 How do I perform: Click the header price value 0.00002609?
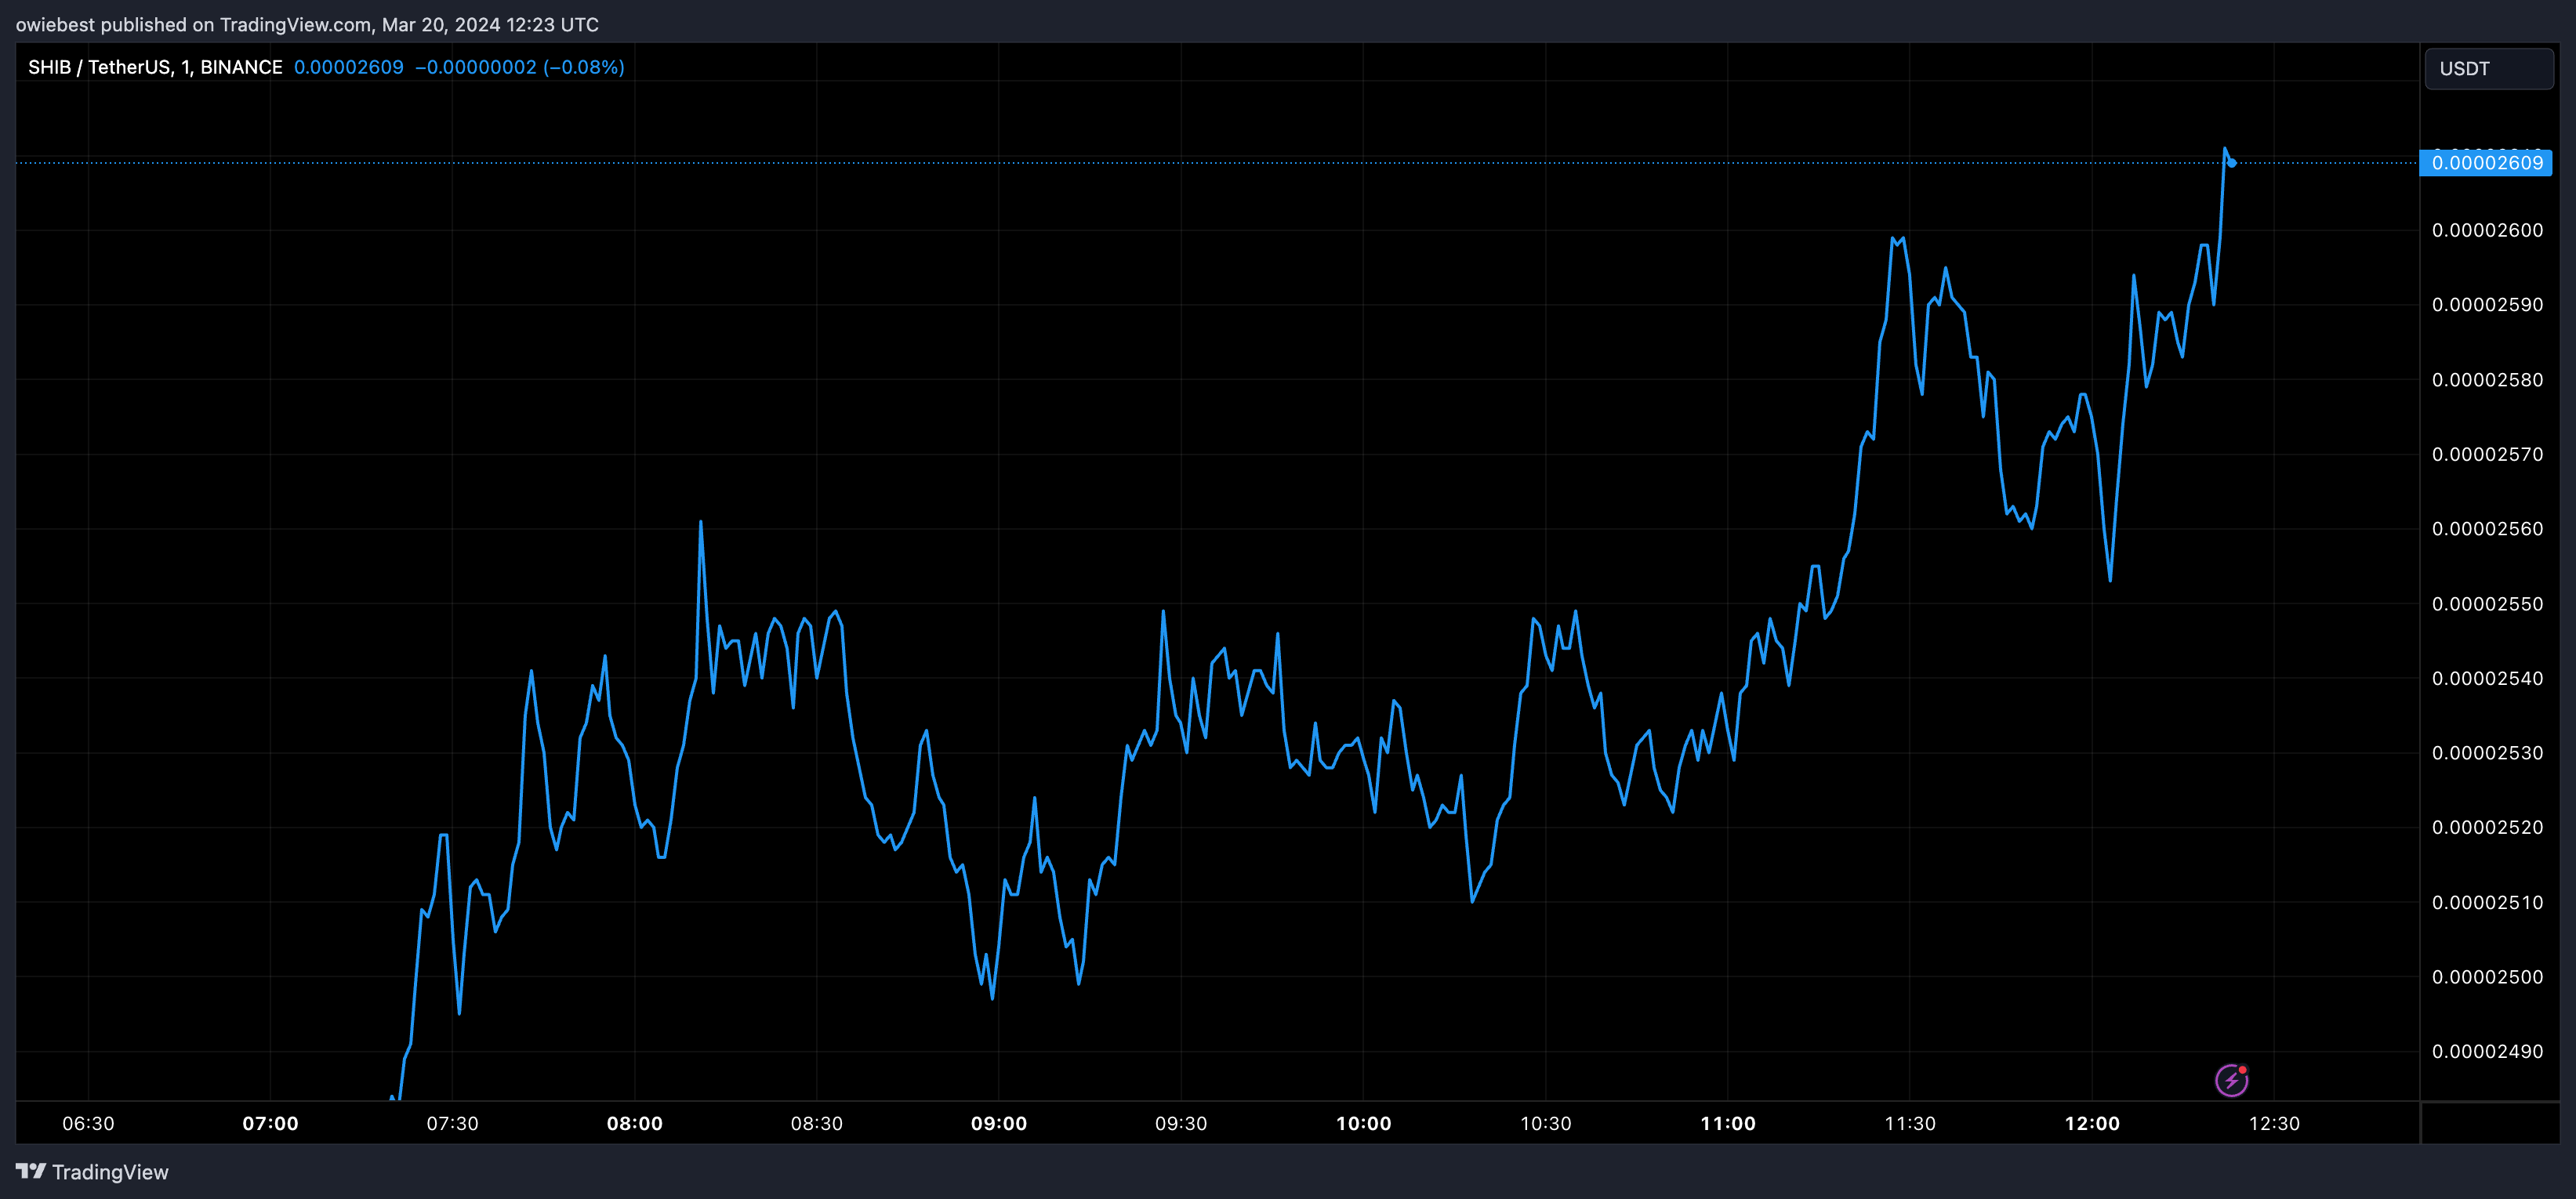[349, 67]
